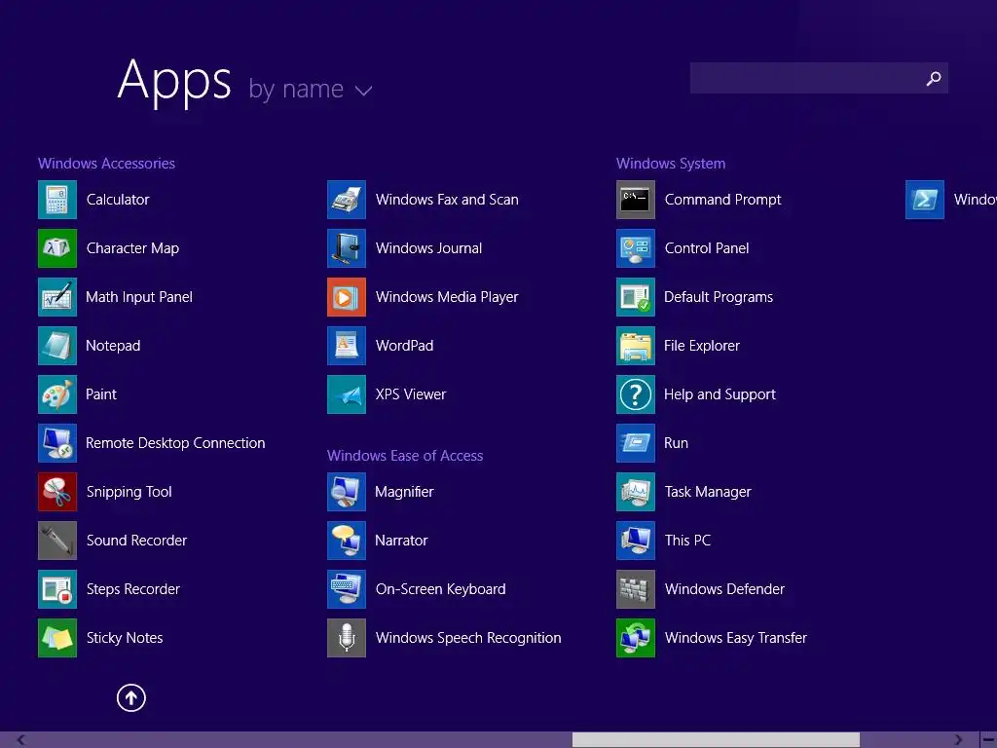The height and width of the screenshot is (748, 997).
Task: Click the 'Windows Speech Recognition' label
Action: click(468, 638)
